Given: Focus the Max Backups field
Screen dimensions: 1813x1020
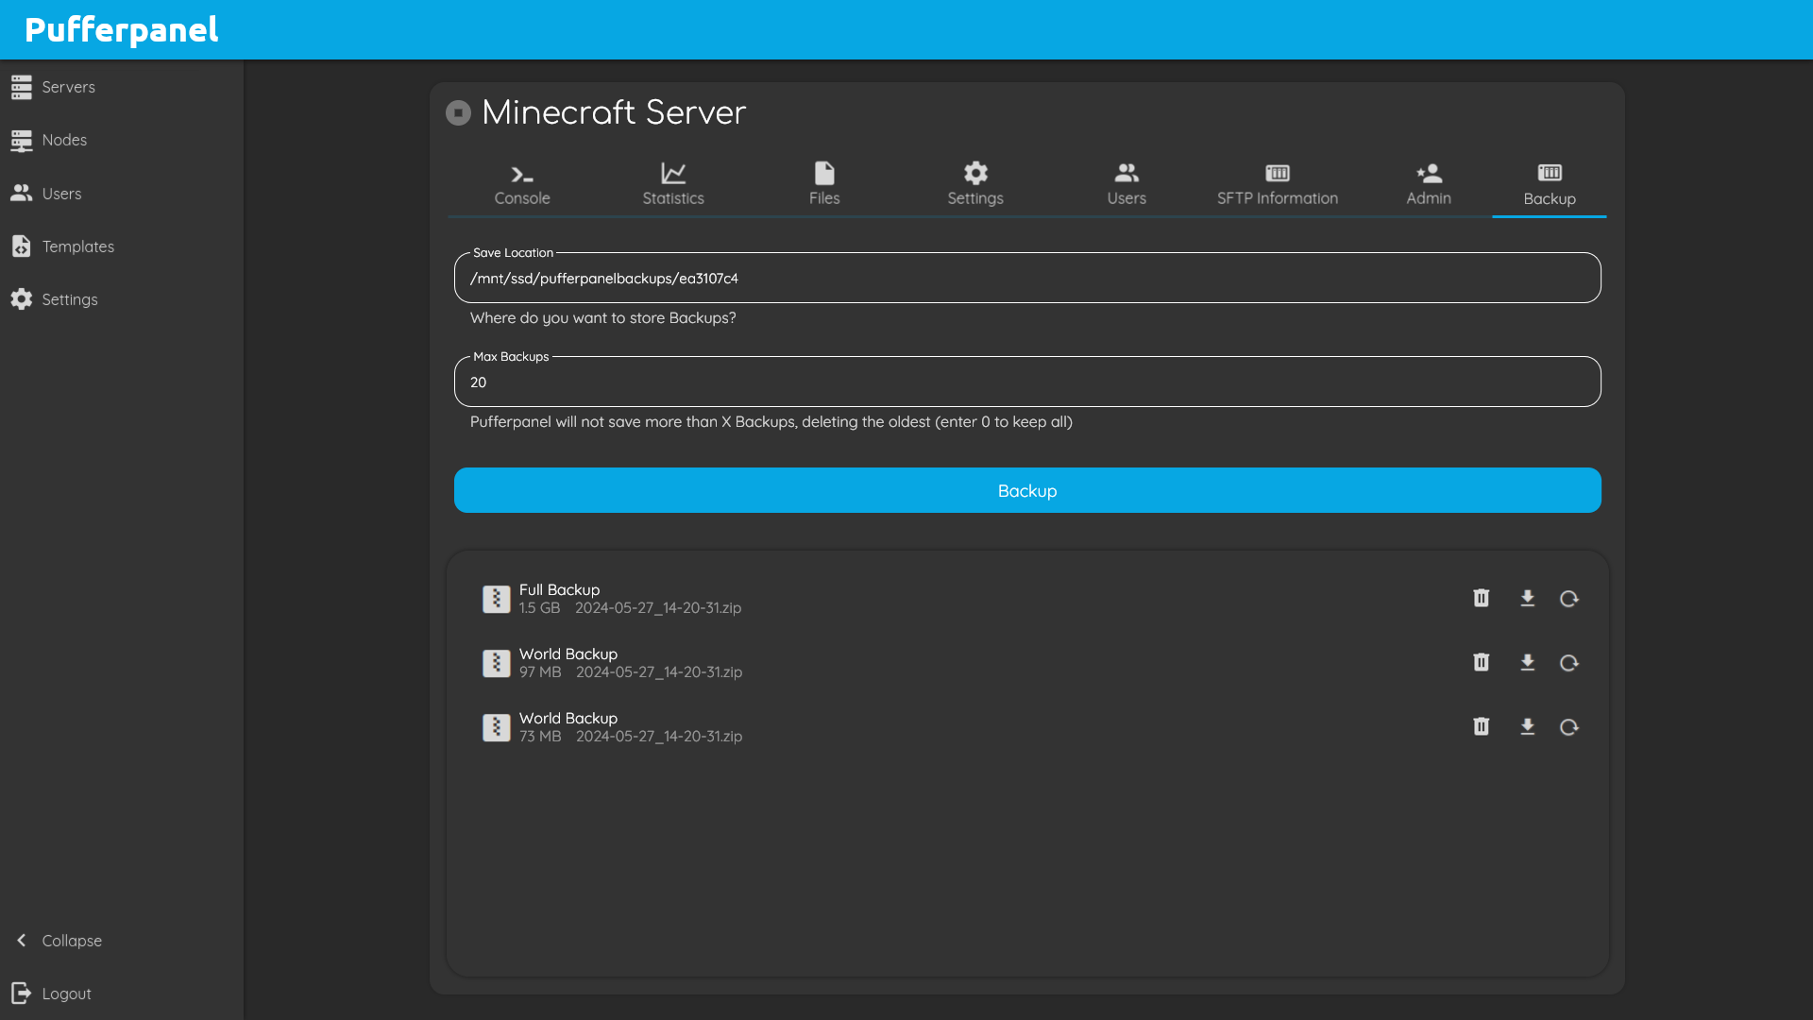Looking at the screenshot, I should tap(1026, 382).
